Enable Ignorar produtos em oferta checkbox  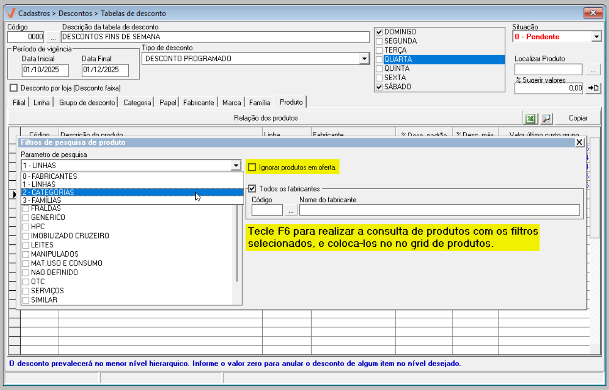coord(252,168)
